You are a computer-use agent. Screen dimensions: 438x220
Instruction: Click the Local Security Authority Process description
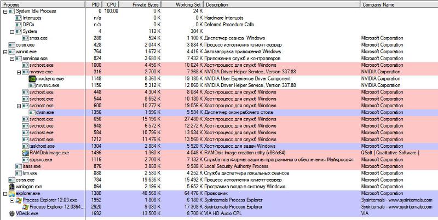237,166
